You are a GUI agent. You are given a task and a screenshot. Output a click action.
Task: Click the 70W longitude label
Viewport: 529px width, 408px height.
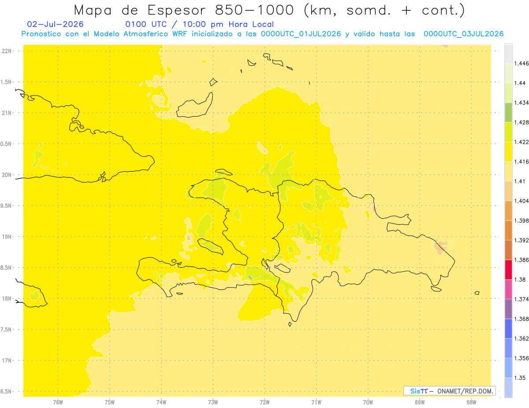(x=368, y=402)
